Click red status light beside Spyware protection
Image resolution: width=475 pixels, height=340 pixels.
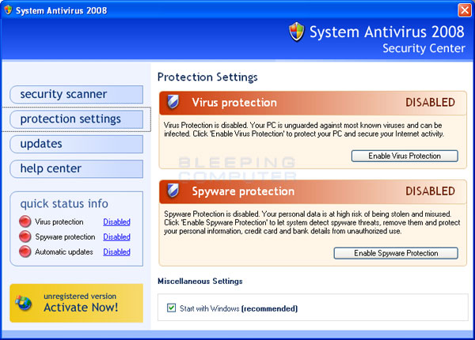click(25, 237)
